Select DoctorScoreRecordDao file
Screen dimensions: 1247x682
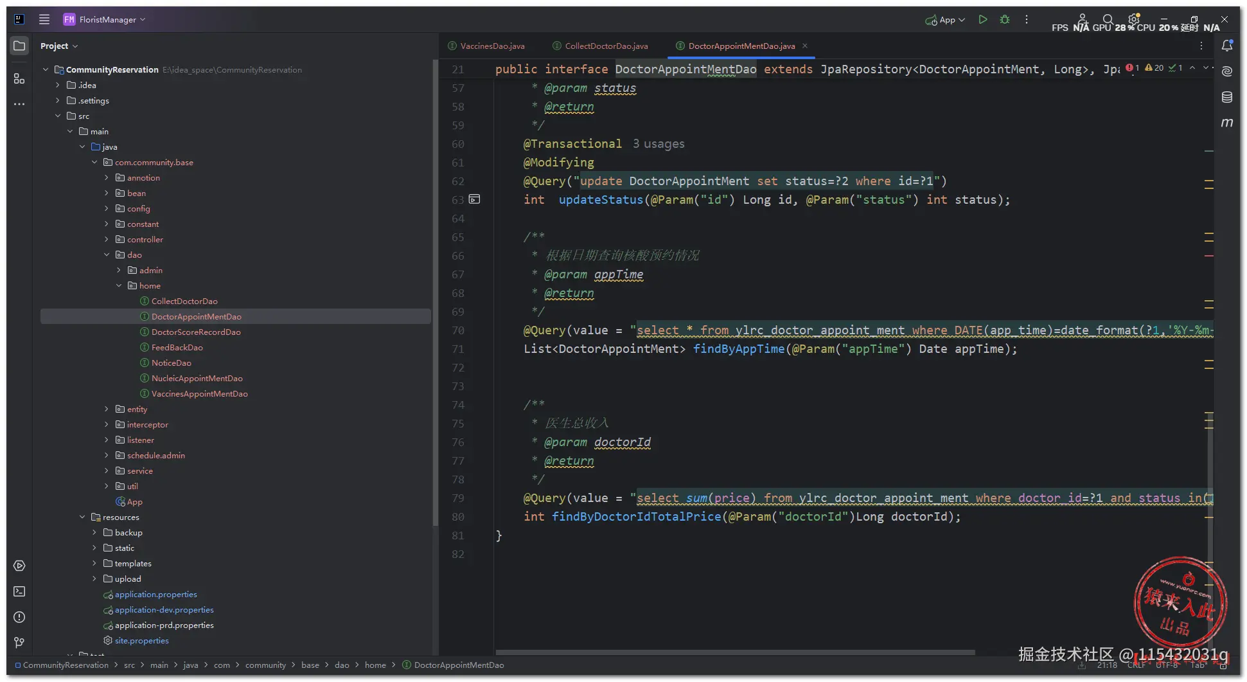point(196,332)
